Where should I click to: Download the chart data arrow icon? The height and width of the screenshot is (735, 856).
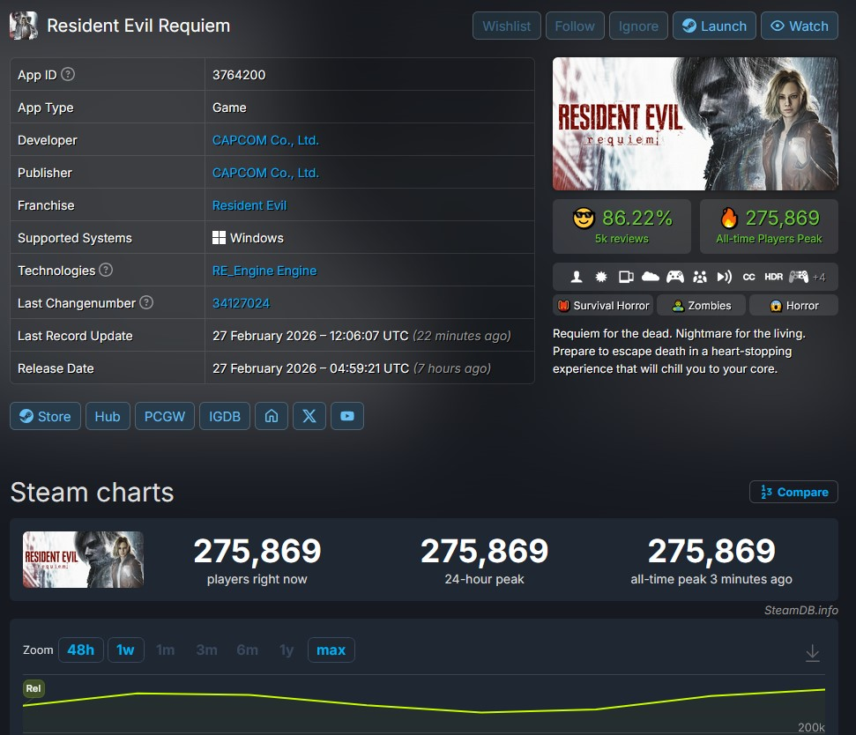812,652
